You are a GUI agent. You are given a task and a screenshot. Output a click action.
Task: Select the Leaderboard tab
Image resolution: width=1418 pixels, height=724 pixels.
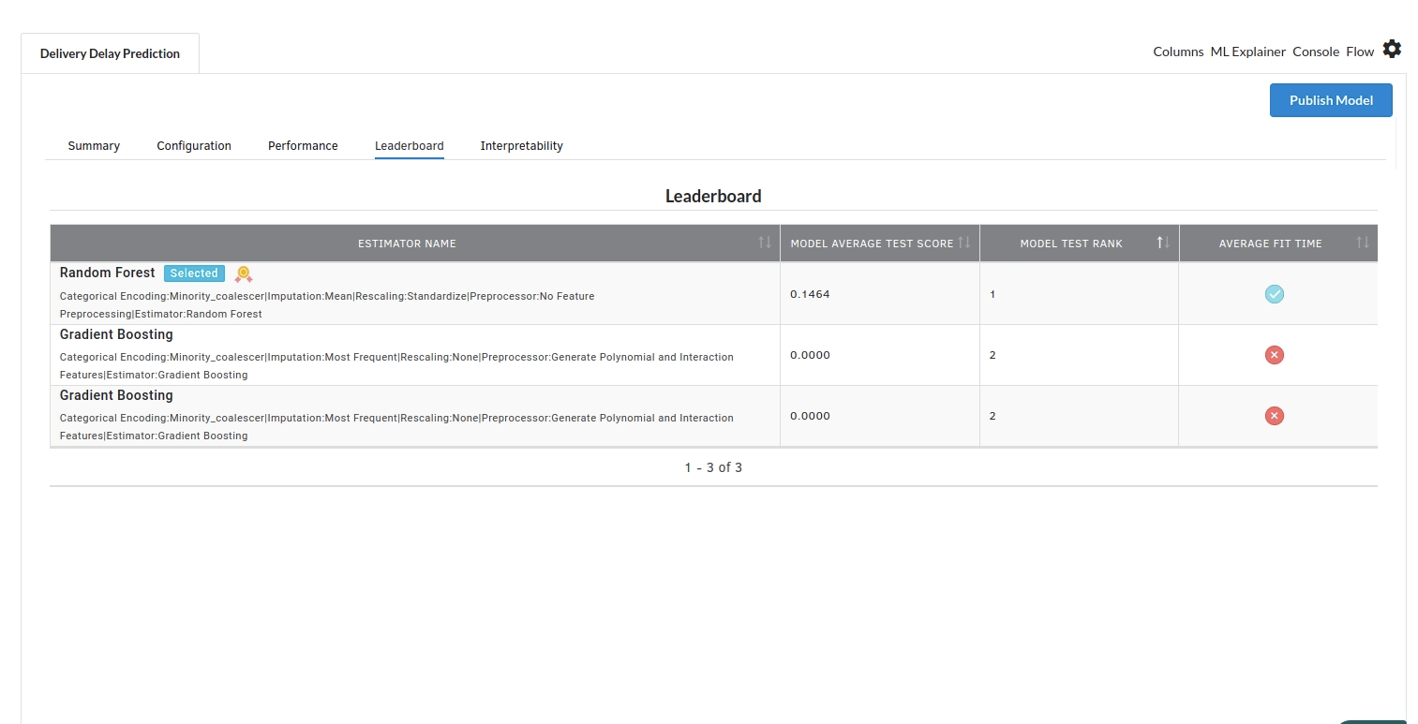[x=410, y=146]
